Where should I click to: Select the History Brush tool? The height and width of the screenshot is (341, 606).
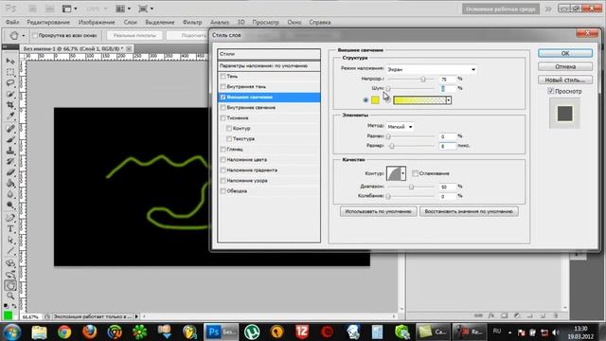pyautogui.click(x=10, y=161)
